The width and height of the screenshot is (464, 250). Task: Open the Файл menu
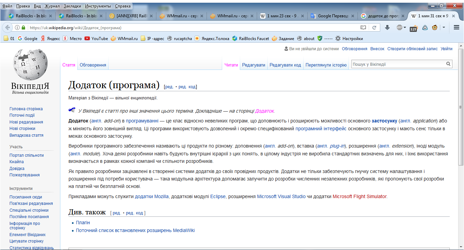tap(7, 6)
